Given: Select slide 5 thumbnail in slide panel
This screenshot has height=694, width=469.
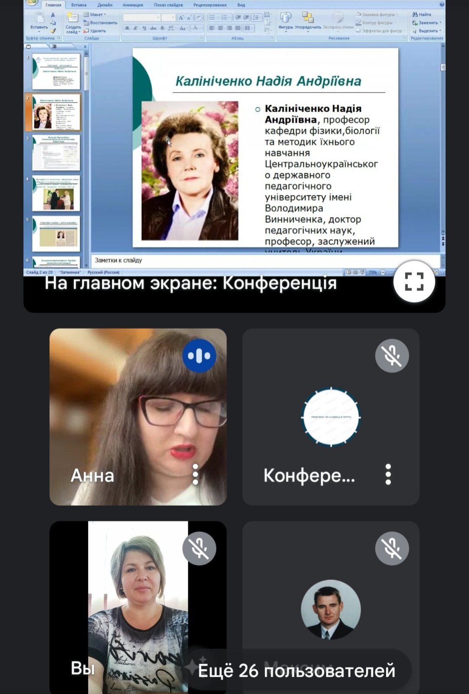Looking at the screenshot, I should pyautogui.click(x=56, y=234).
